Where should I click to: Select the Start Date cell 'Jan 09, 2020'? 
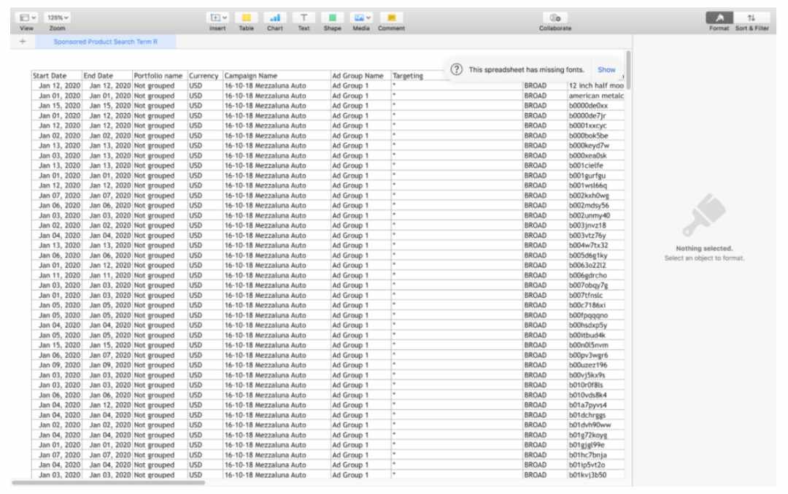tap(57, 365)
